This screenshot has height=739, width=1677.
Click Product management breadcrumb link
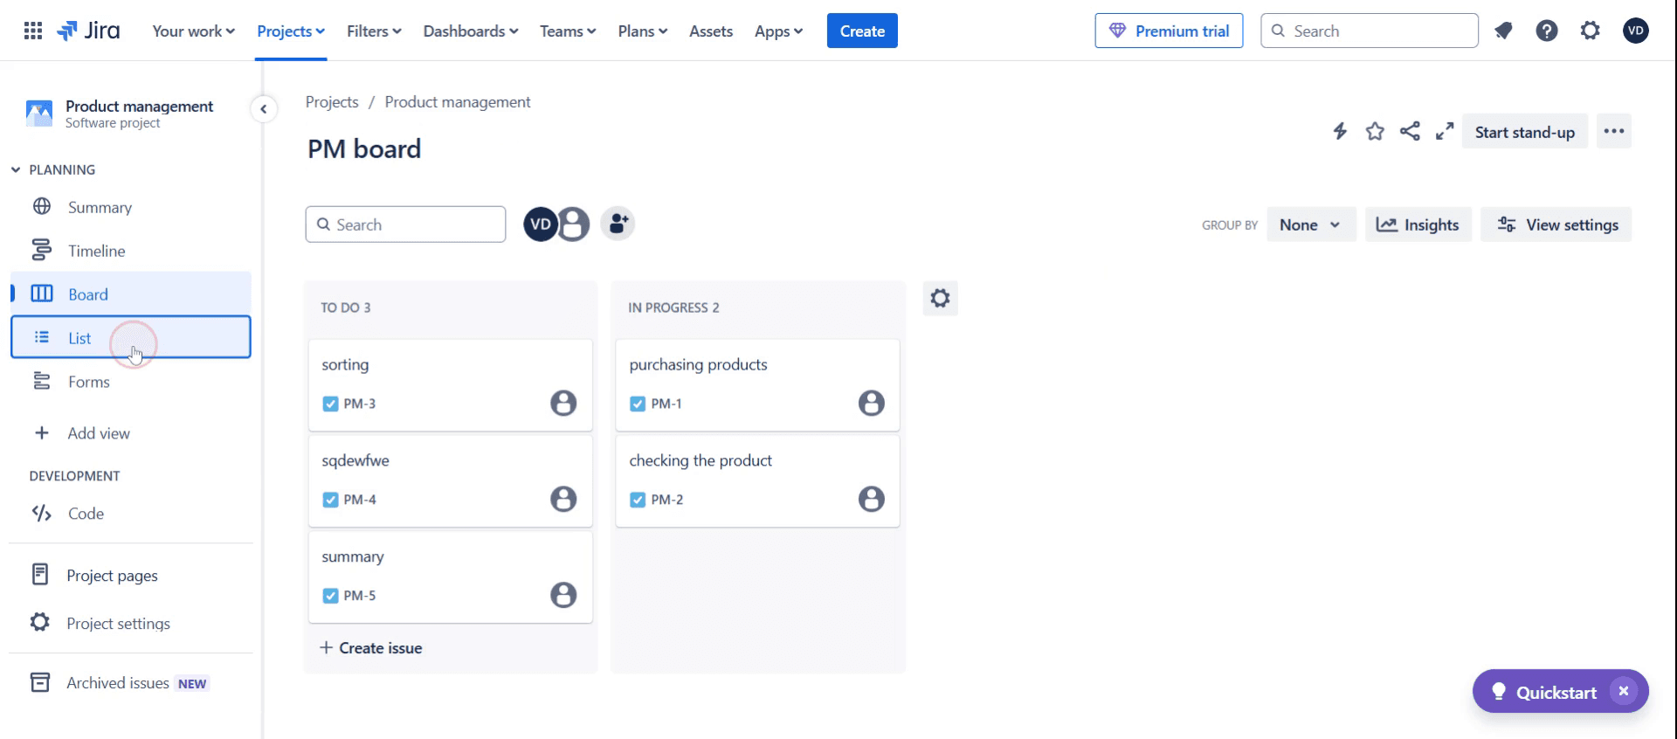[x=458, y=102]
